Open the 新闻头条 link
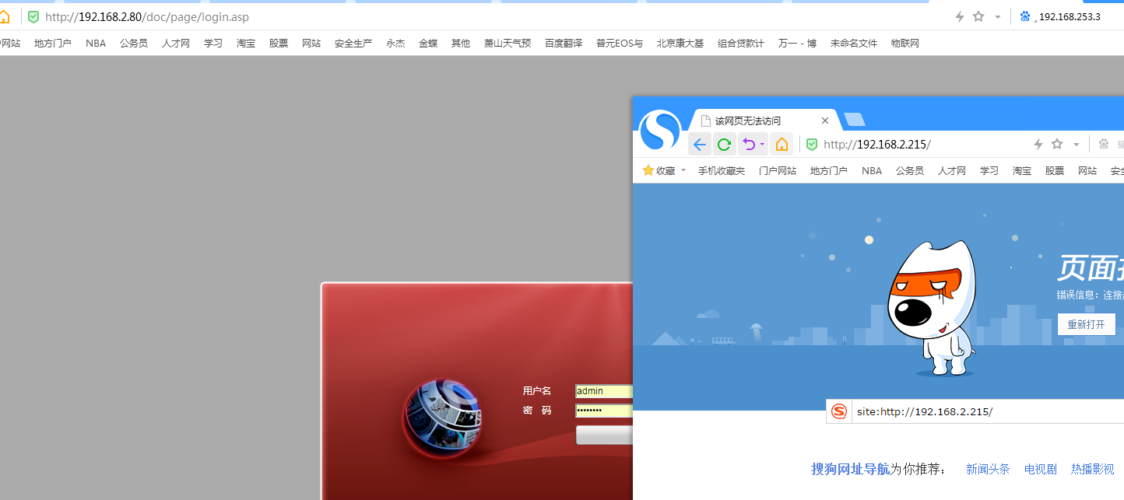 click(x=988, y=469)
